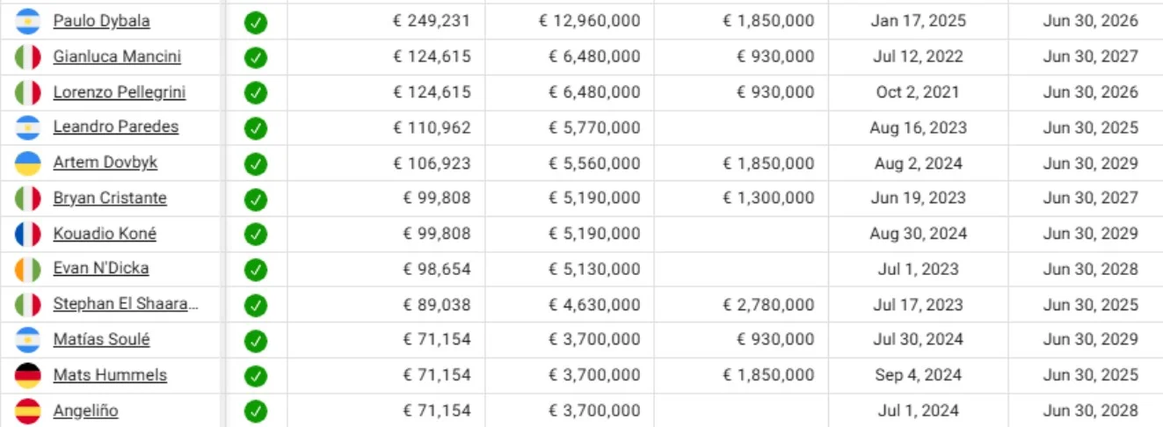Select Kouadio Koné's Aug 30, 2024 signing date
The width and height of the screenshot is (1163, 427).
pyautogui.click(x=918, y=234)
